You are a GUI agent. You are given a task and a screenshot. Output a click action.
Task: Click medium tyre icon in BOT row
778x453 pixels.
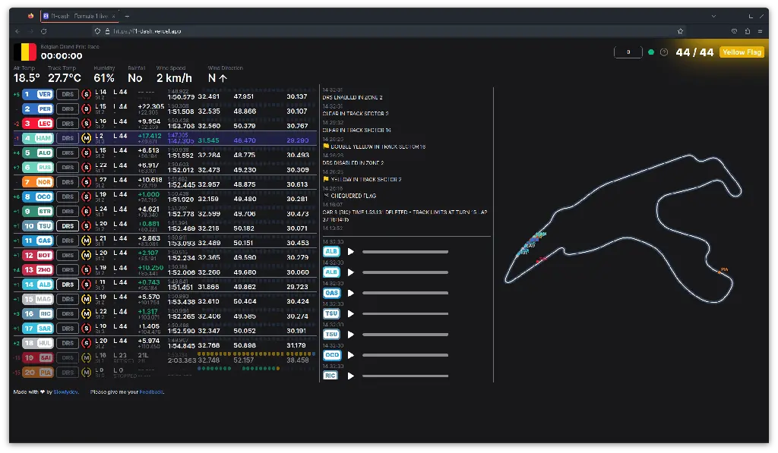(87, 255)
